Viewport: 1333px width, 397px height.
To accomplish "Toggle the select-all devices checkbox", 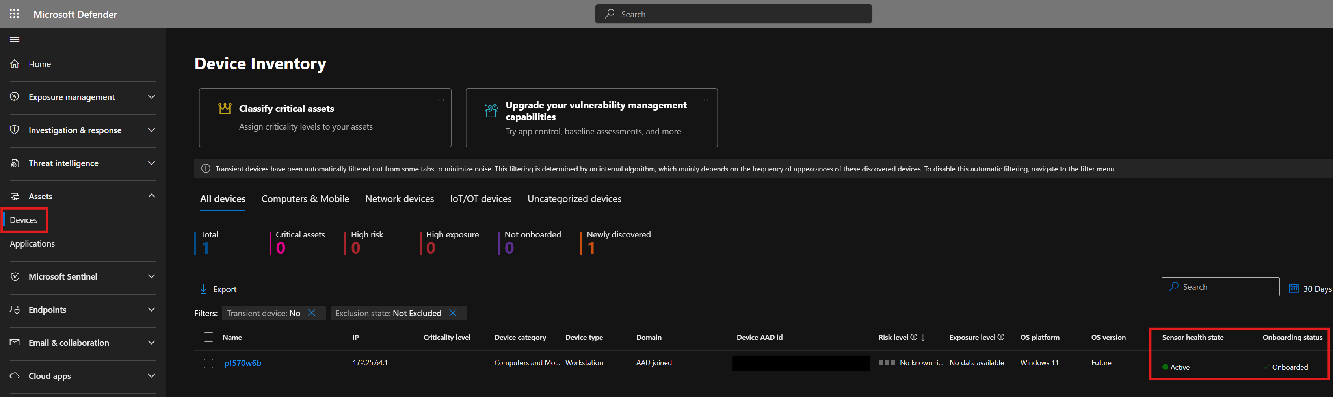I will click(208, 337).
